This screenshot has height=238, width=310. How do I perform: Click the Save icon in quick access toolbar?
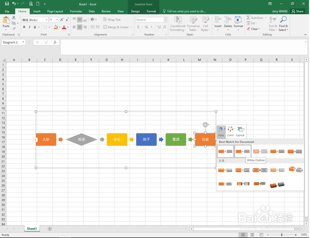tap(7, 3)
